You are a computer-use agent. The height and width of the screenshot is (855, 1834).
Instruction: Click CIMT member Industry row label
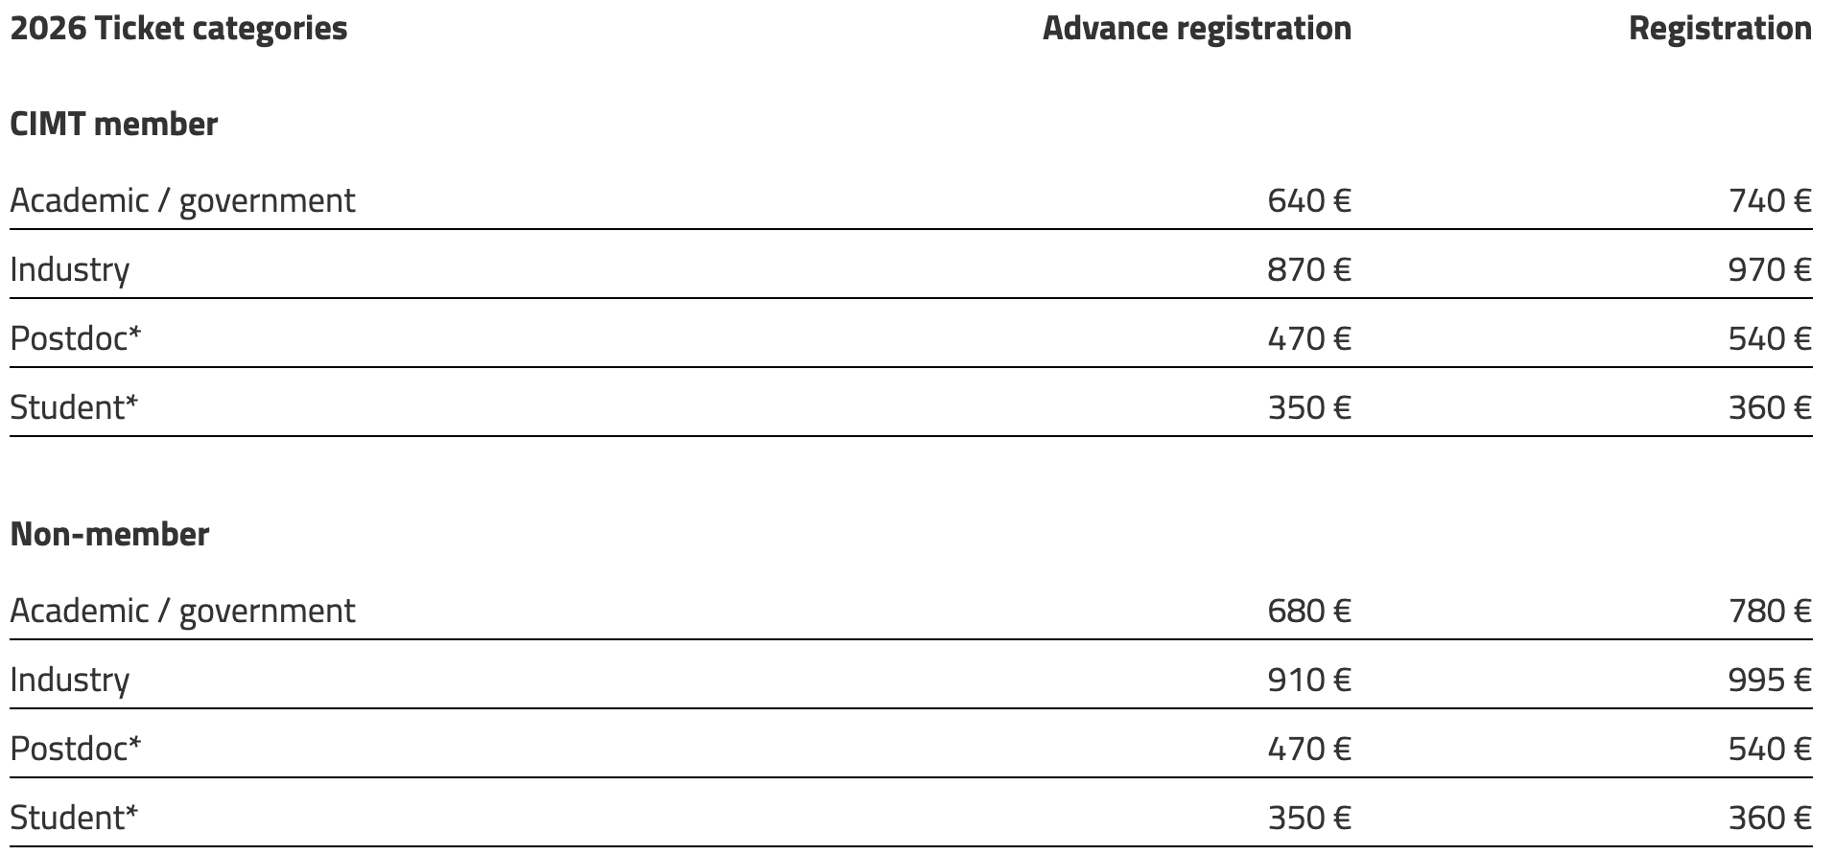click(69, 270)
